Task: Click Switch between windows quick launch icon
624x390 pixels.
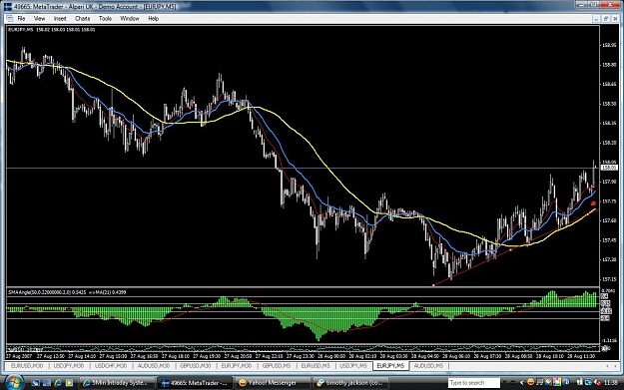Action: point(47,383)
